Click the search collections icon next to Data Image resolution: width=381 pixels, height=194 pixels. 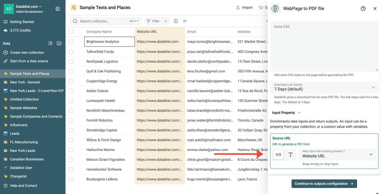pos(50,43)
